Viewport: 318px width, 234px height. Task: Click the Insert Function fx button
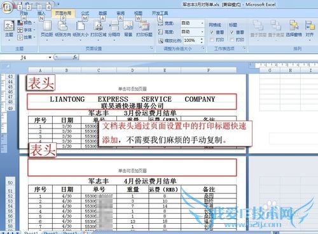pyautogui.click(x=75, y=57)
